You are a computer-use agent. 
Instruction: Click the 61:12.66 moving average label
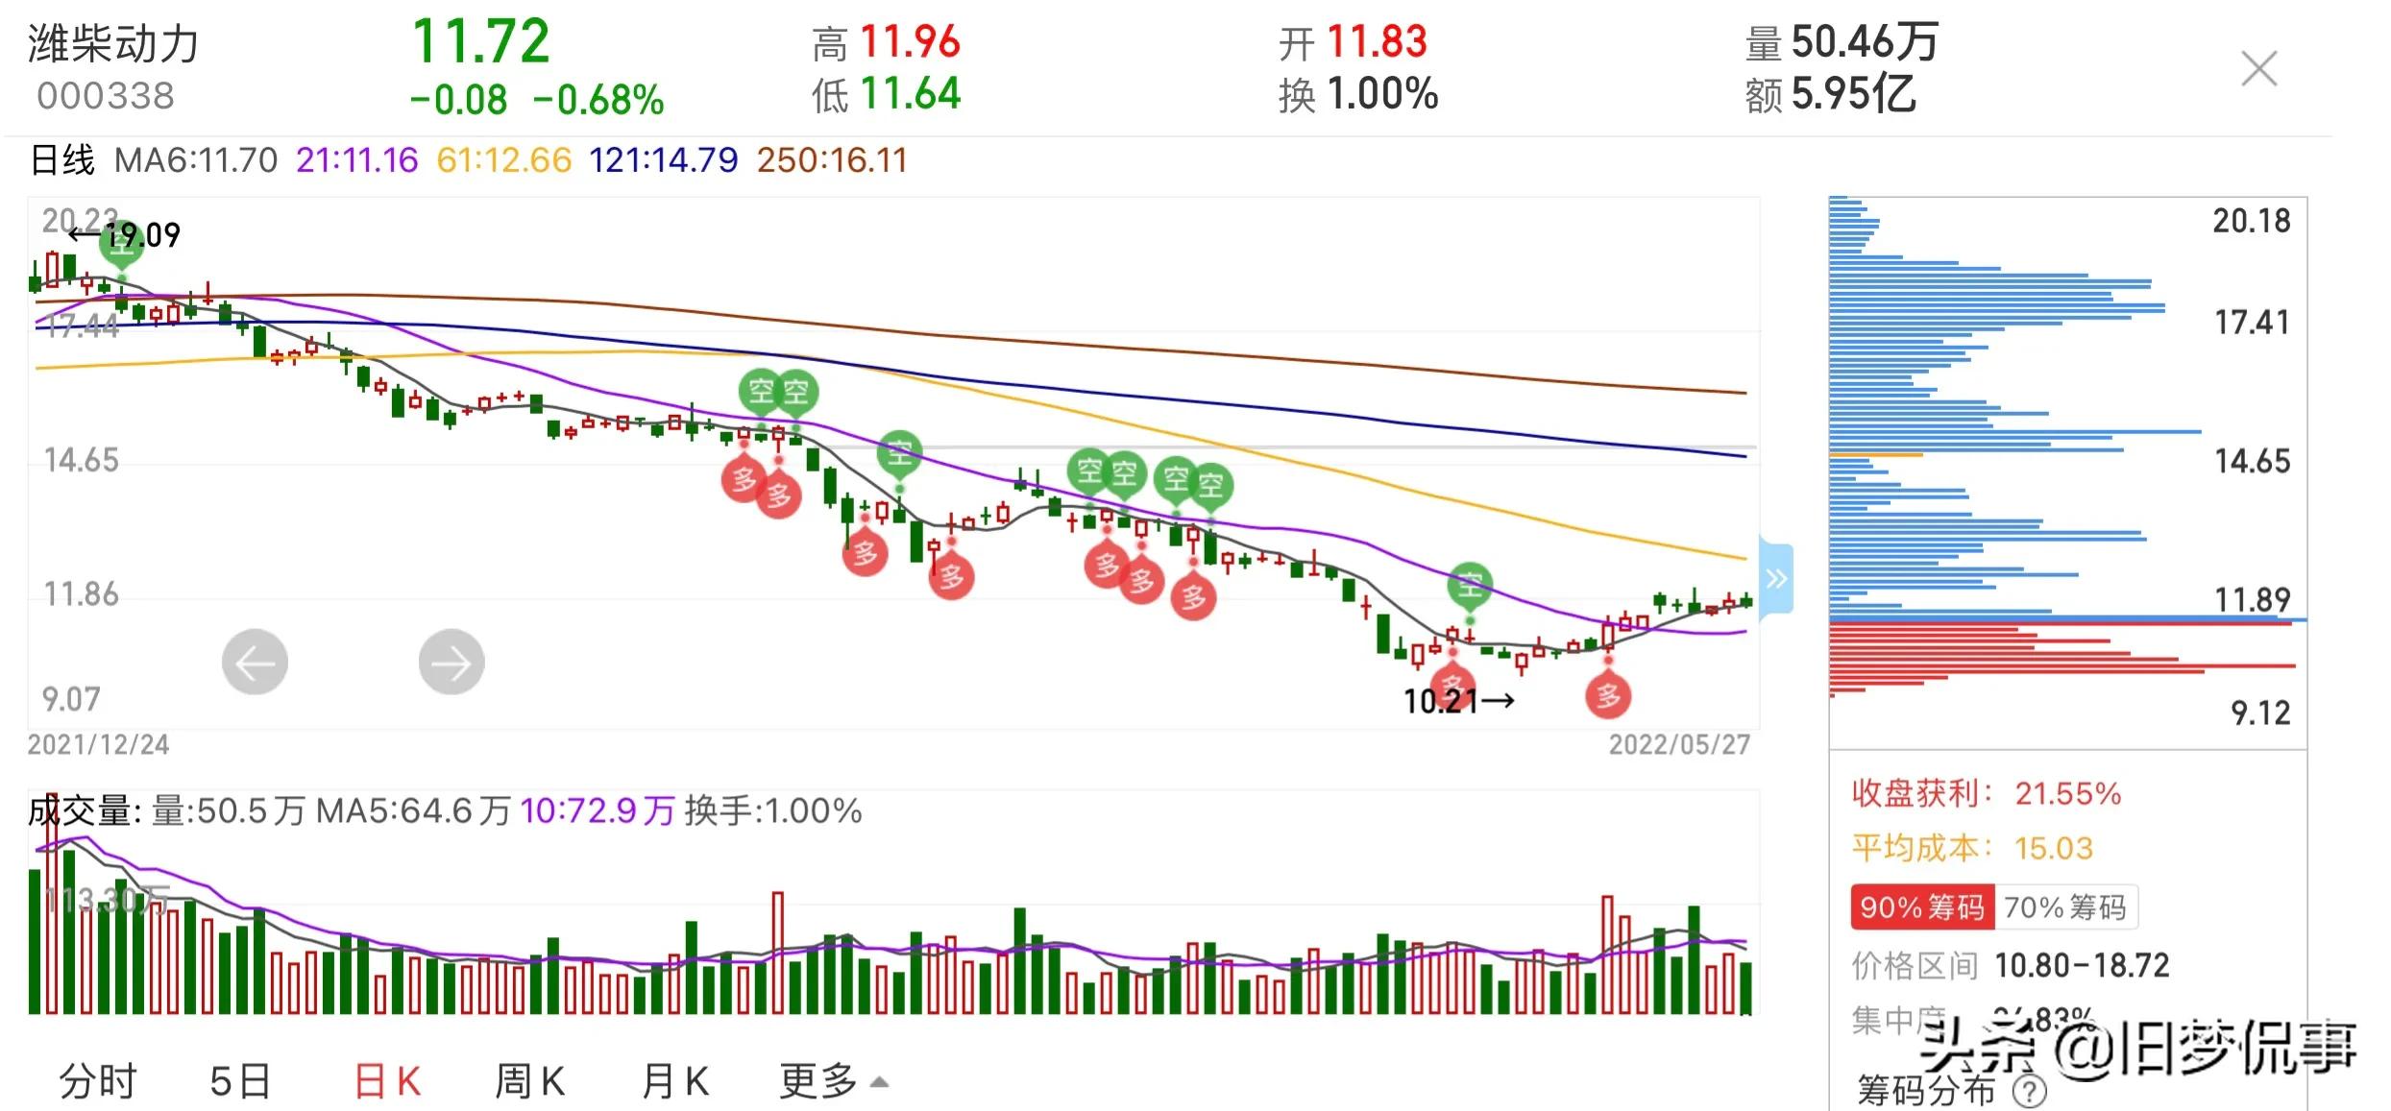[503, 160]
